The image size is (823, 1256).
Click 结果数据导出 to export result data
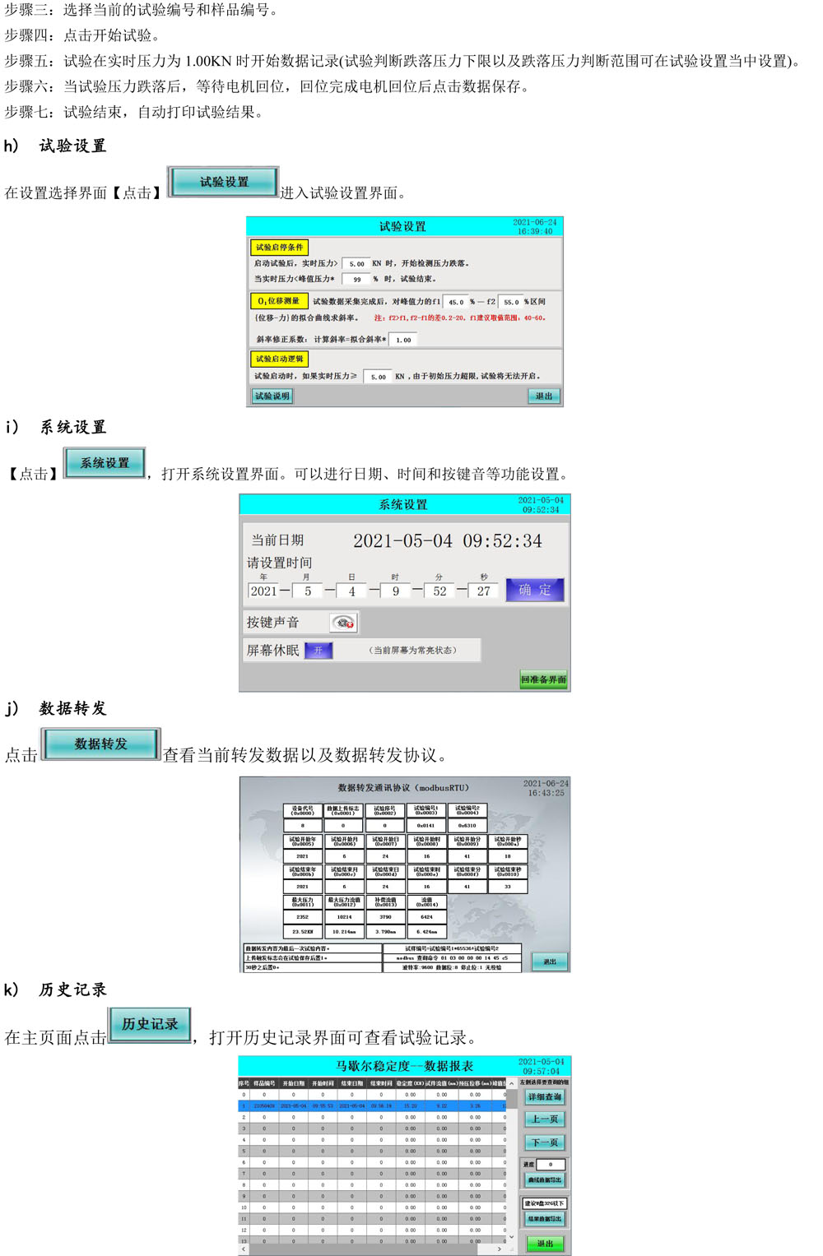tap(545, 1219)
